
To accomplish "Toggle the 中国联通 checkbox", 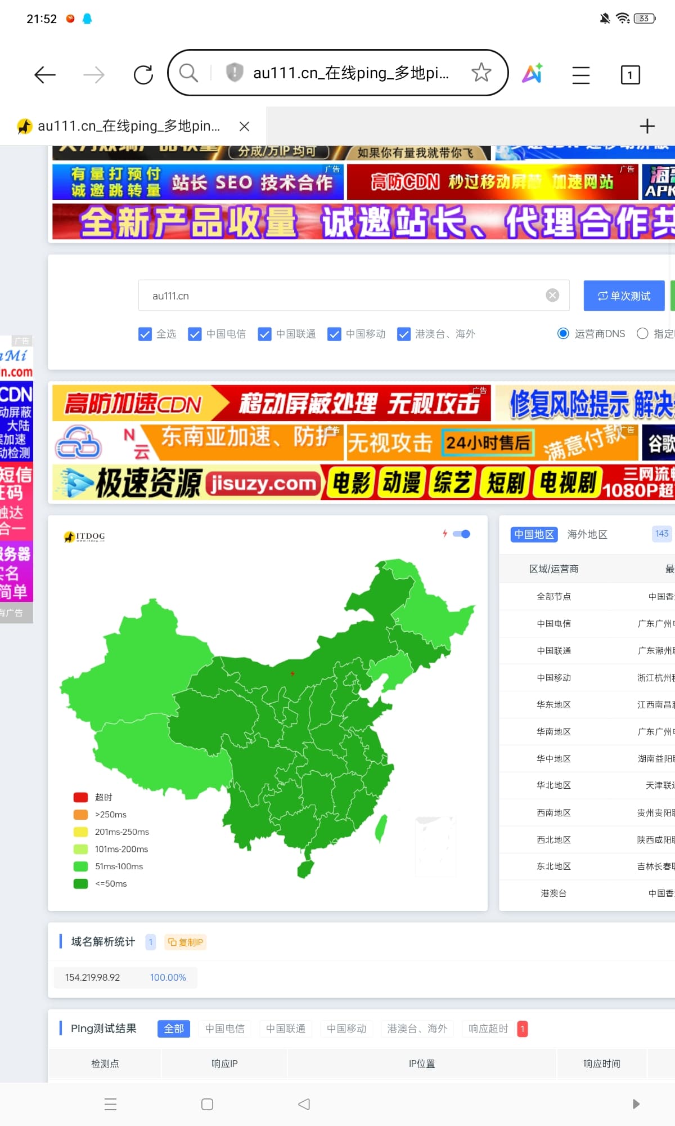I will click(264, 334).
